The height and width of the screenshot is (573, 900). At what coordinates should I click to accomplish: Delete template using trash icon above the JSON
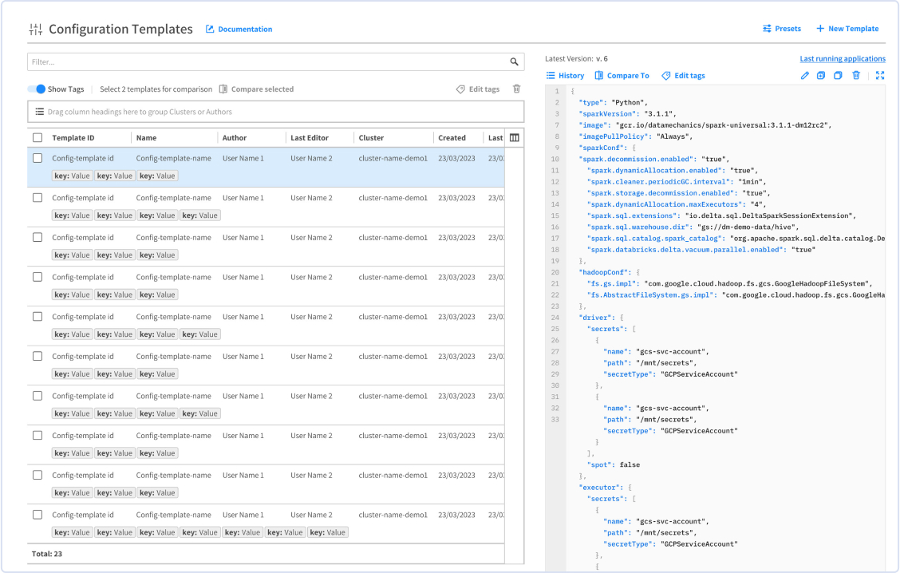point(856,76)
